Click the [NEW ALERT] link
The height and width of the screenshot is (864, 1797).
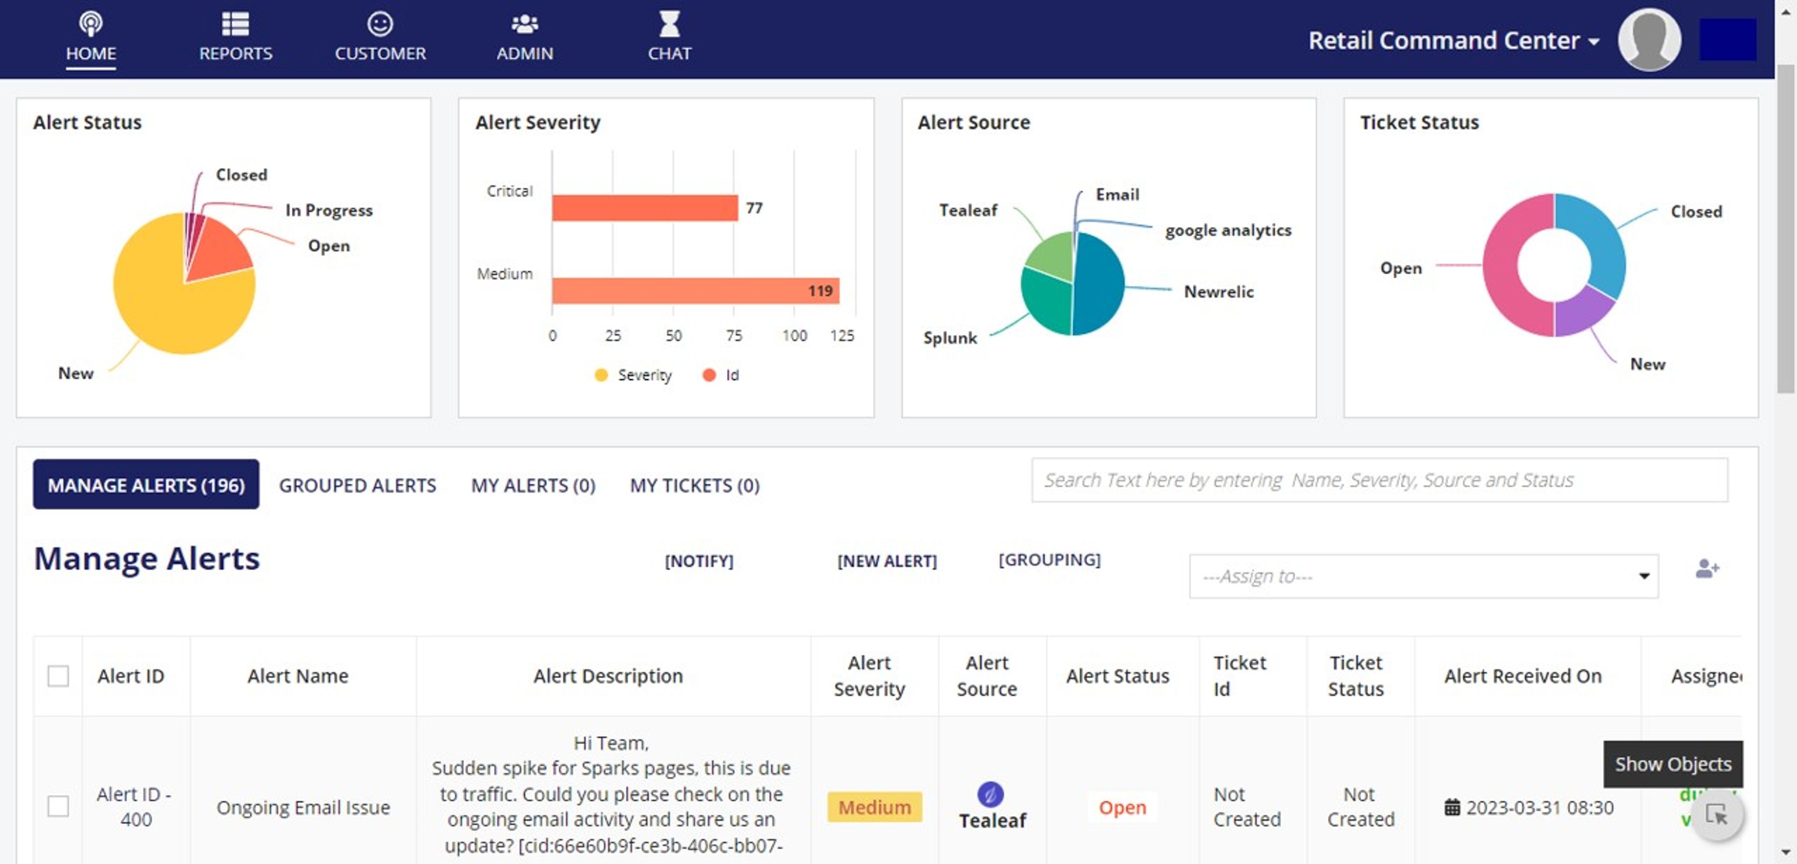[887, 561]
